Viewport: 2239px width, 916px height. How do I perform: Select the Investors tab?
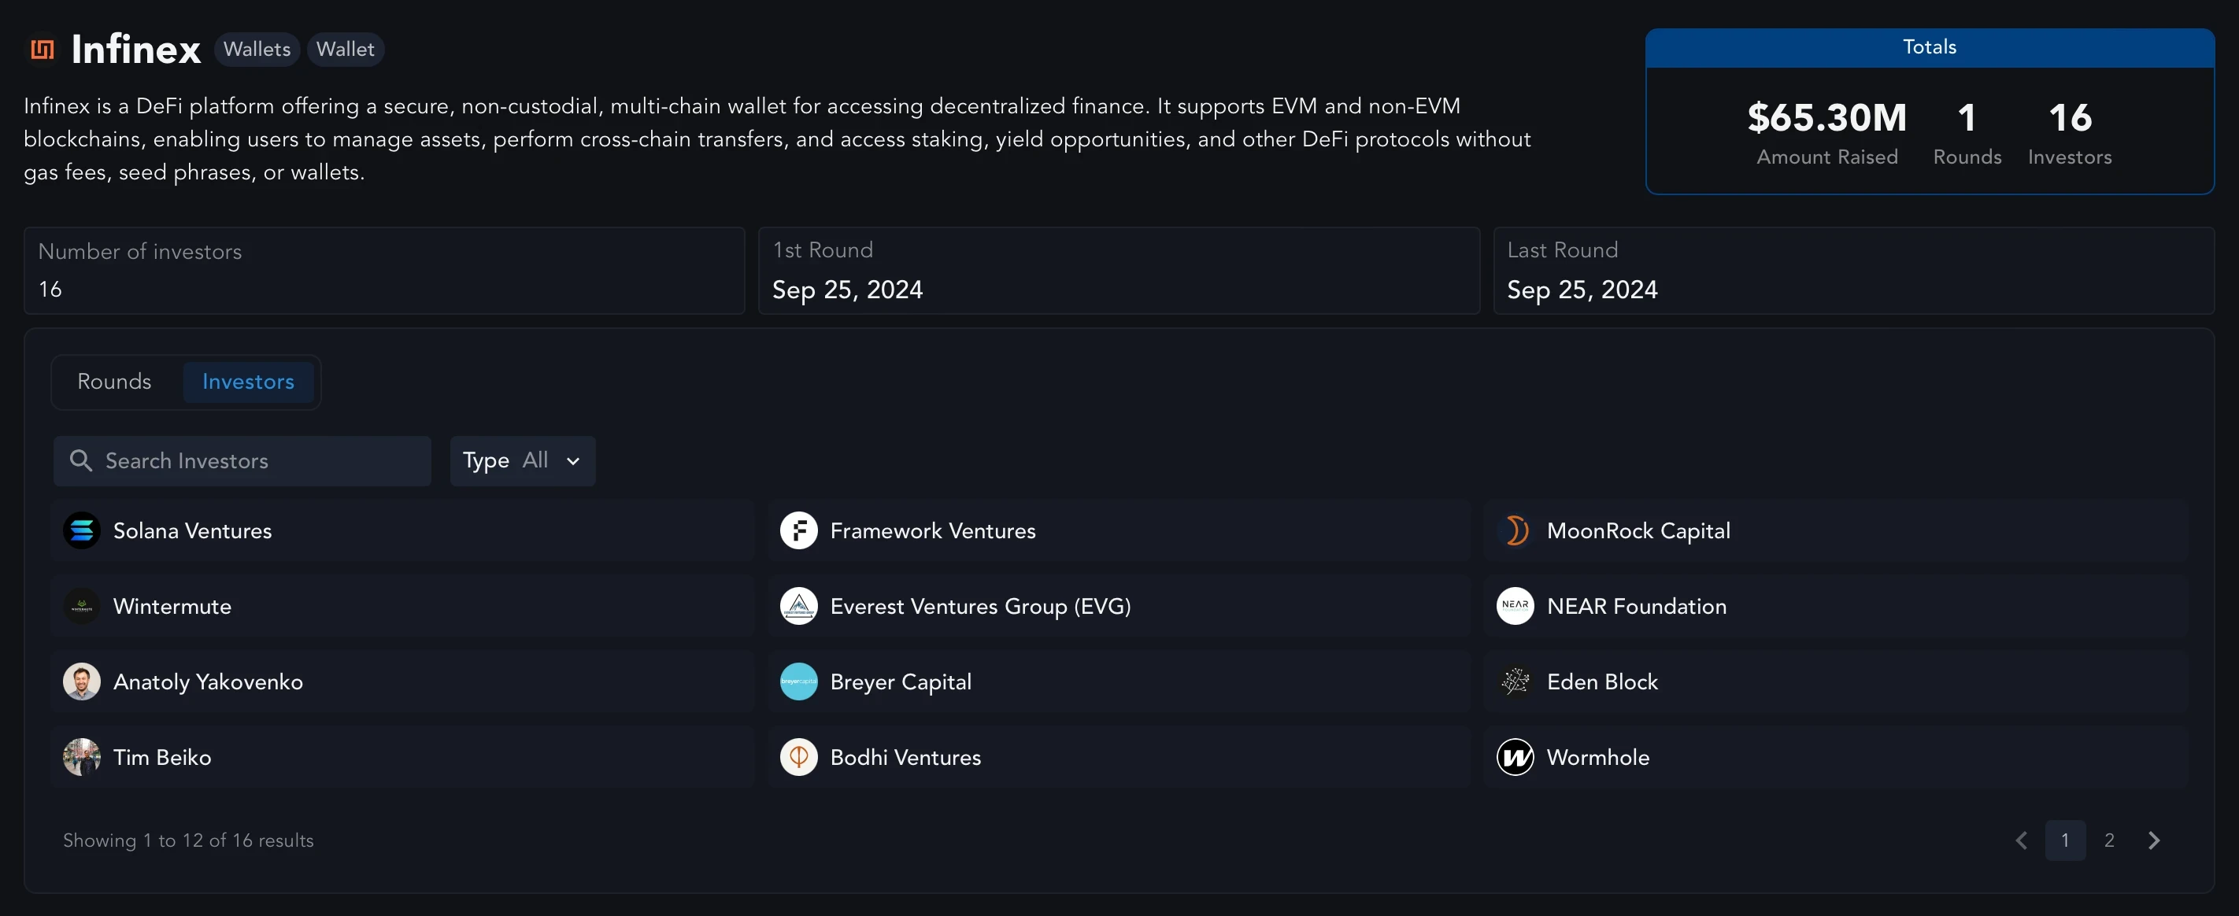tap(248, 382)
